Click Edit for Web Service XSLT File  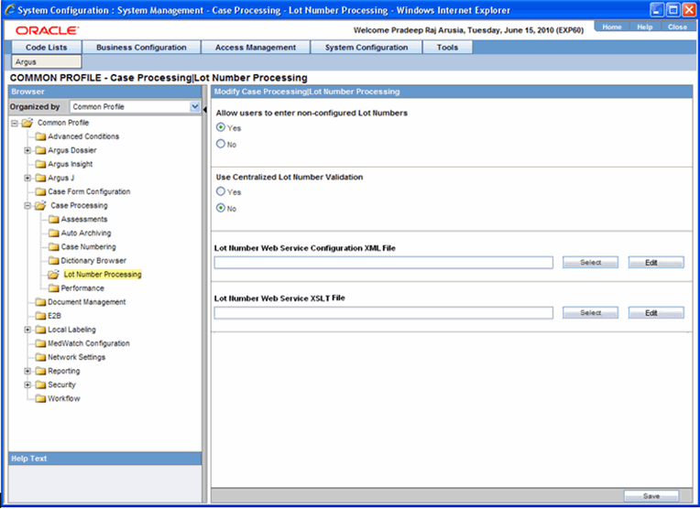[x=656, y=313]
